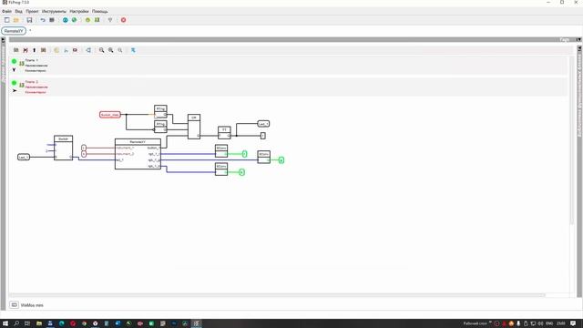Click the dark square icon after undo
Image resolution: width=583 pixels, height=328 pixels.
click(x=52, y=20)
